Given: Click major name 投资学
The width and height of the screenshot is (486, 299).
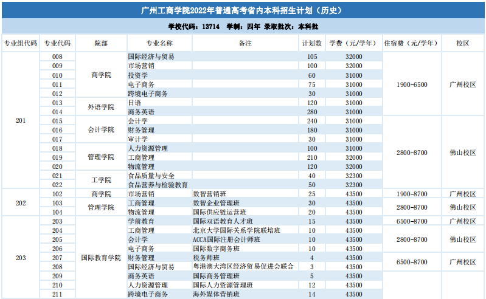Looking at the screenshot, I should [138, 75].
